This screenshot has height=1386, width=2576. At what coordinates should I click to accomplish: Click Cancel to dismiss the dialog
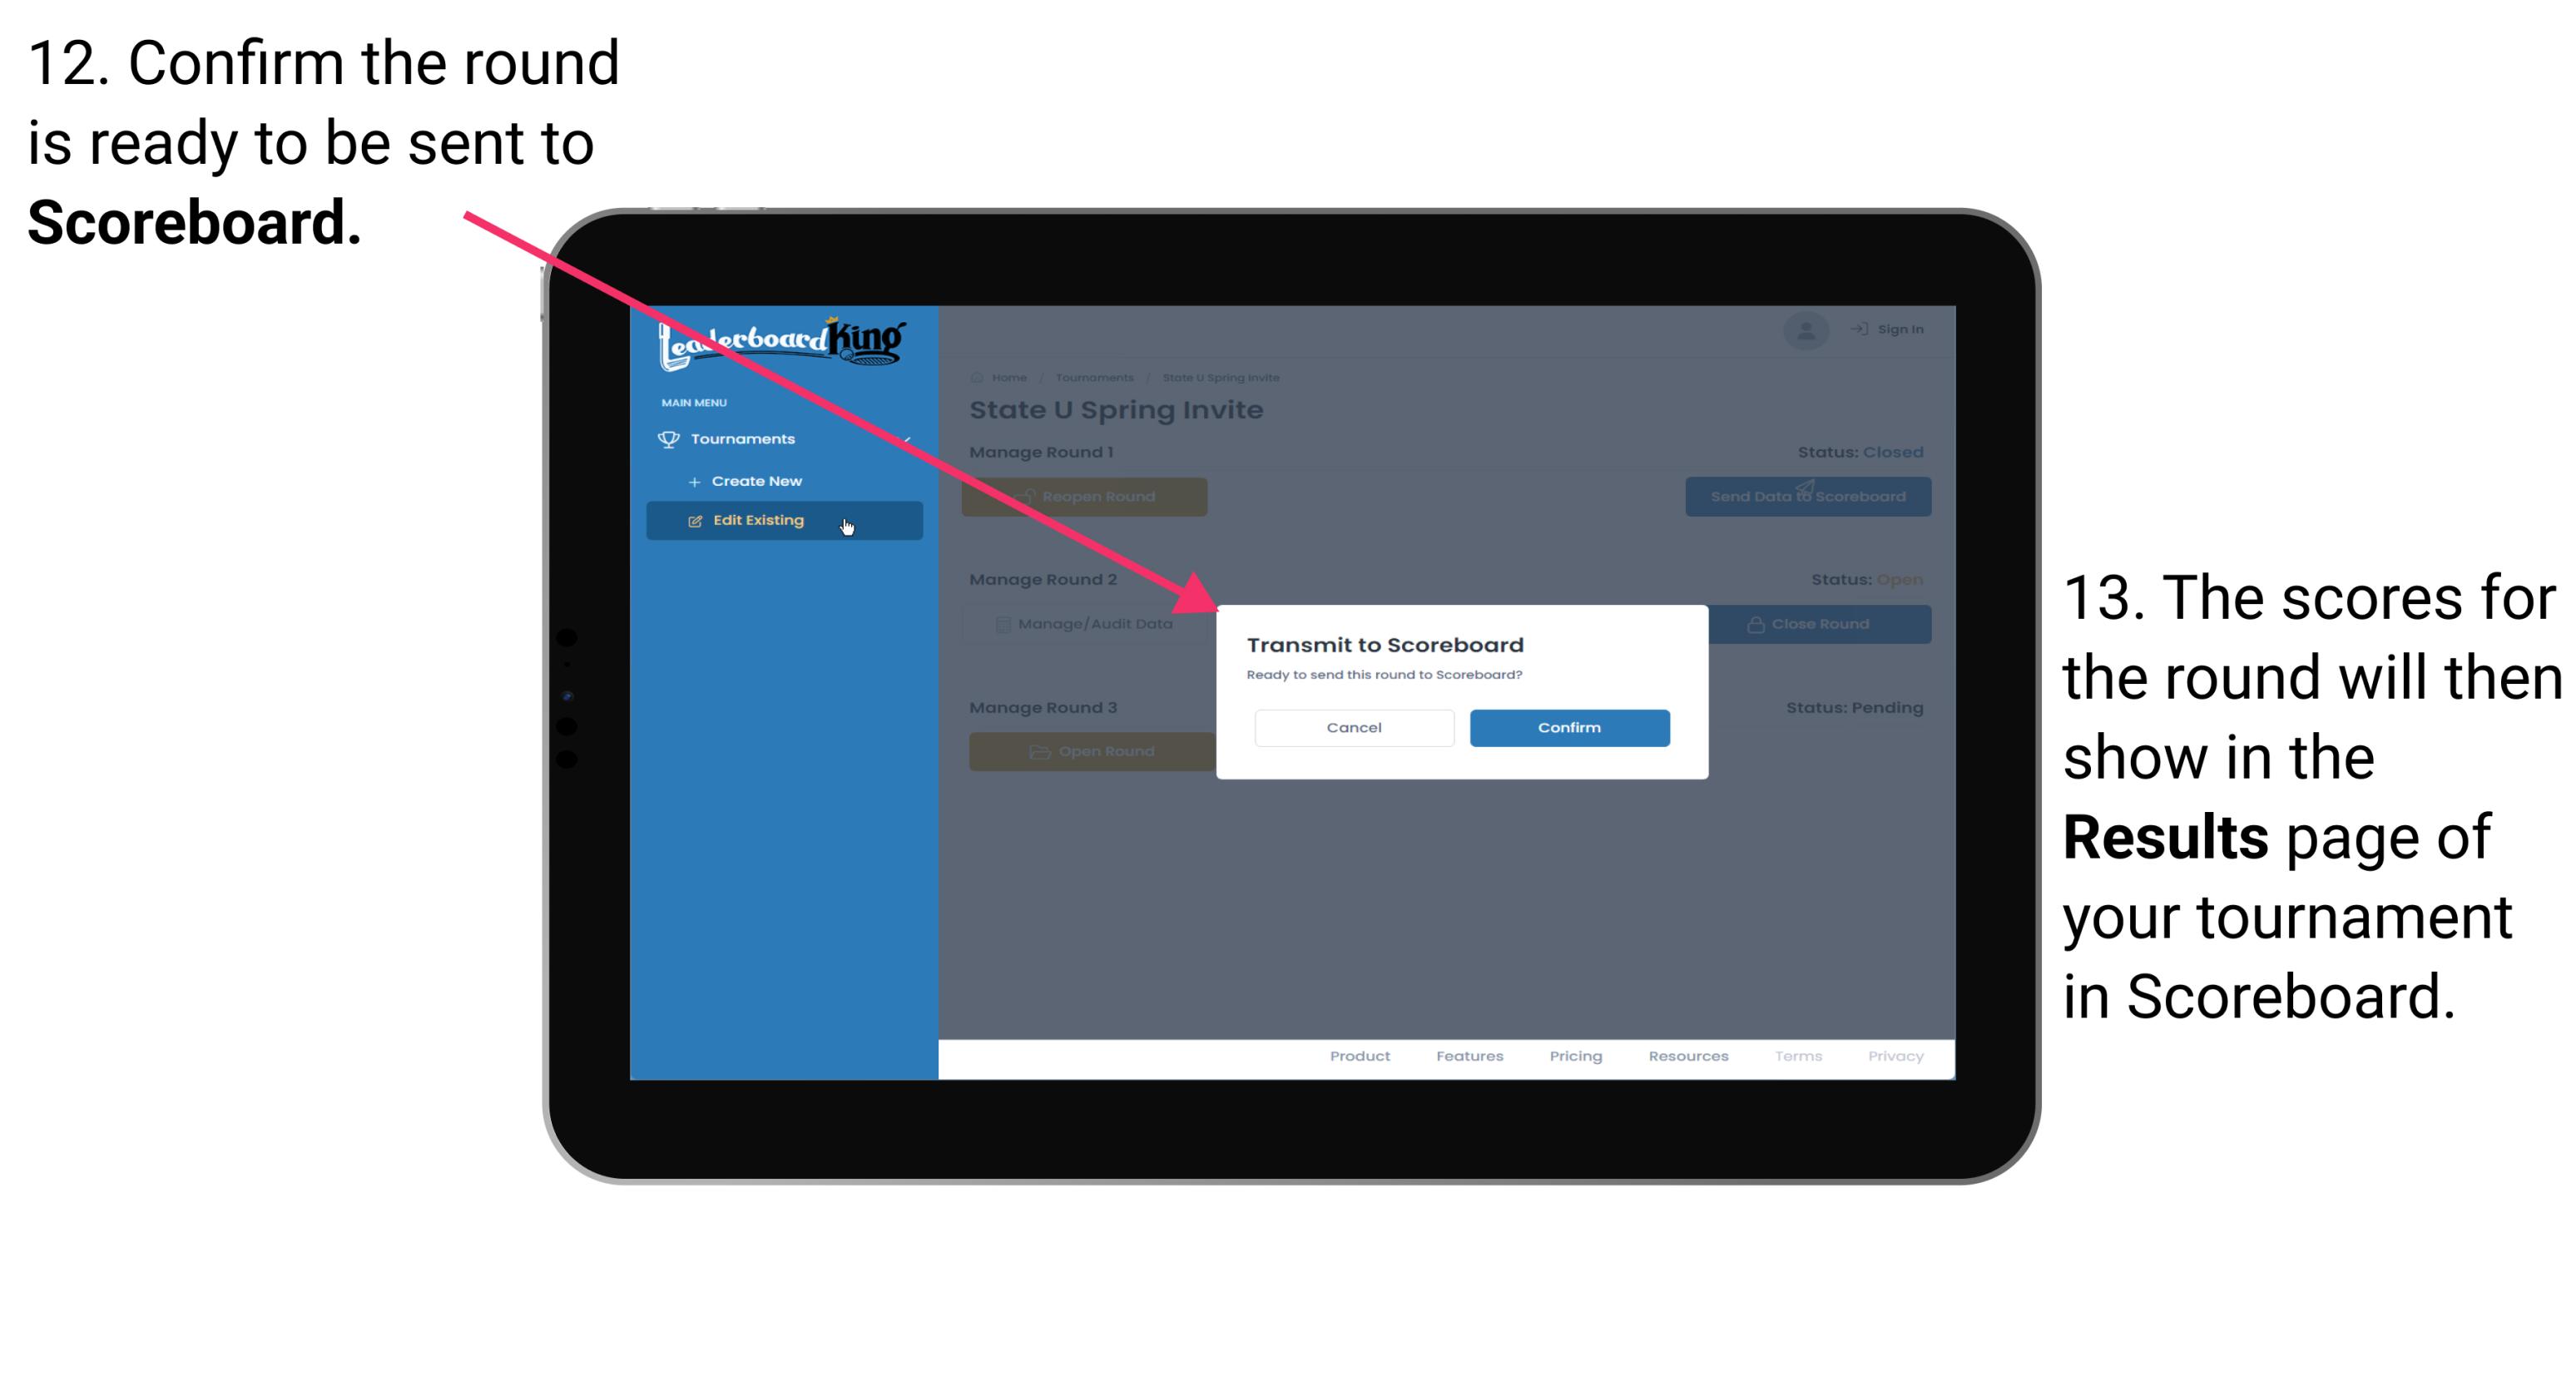[x=1352, y=725]
